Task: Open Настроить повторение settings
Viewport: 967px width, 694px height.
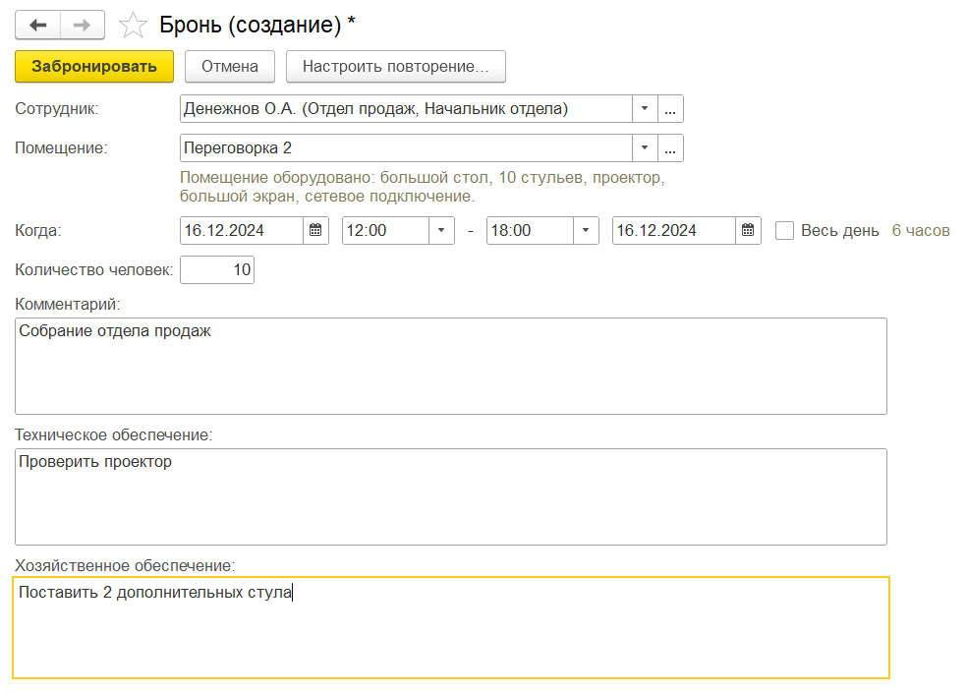Action: click(x=395, y=67)
